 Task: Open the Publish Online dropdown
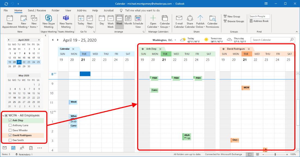(200, 22)
